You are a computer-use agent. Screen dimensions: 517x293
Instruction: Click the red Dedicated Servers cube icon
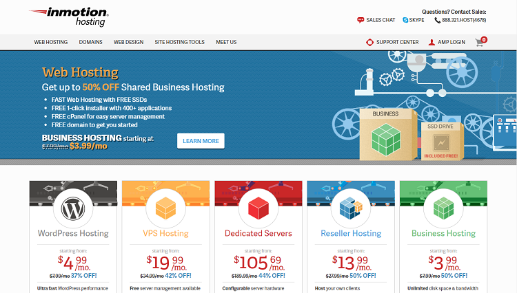258,208
